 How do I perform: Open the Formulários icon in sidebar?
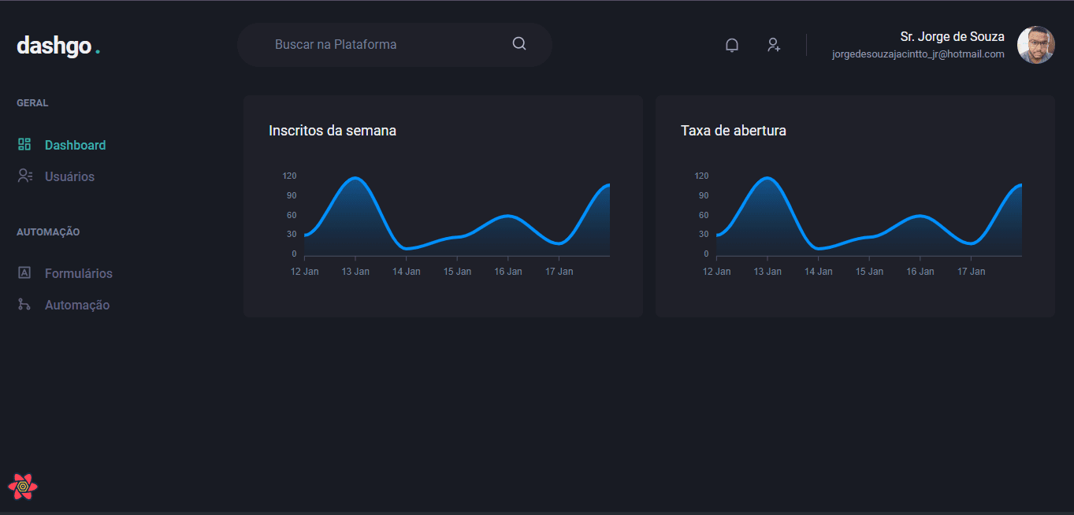click(x=24, y=272)
